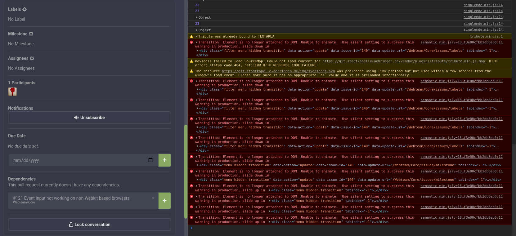Select the 'No Assignees' text
Viewport: 516px width, 236px height.
coord(21,68)
